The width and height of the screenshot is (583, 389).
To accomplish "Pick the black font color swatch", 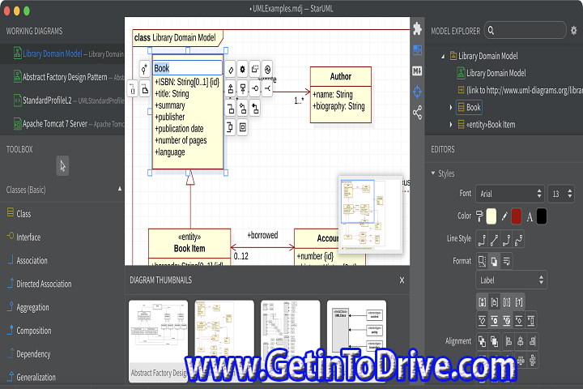I will point(542,216).
